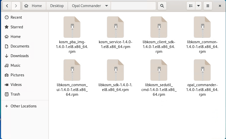Click the libkosm_client_sdk-1.4.0-1.el8.x86_64.rpm filename
Image resolution: width=226 pixels, height=139 pixels.
pyautogui.click(x=159, y=47)
